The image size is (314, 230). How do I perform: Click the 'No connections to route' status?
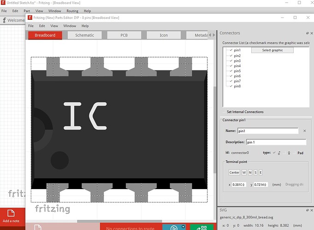pos(130,228)
